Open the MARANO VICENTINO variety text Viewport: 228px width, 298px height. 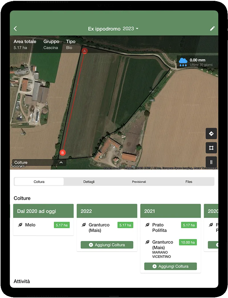(161, 254)
